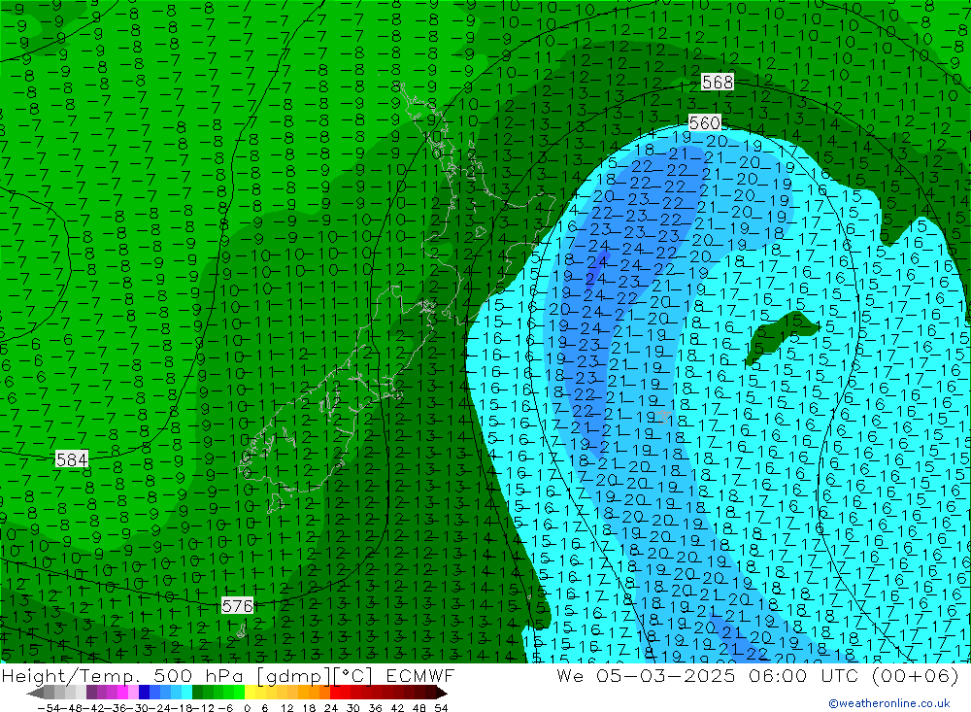
Task: Click the bright red legend swatch above 24
Action: click(335, 692)
